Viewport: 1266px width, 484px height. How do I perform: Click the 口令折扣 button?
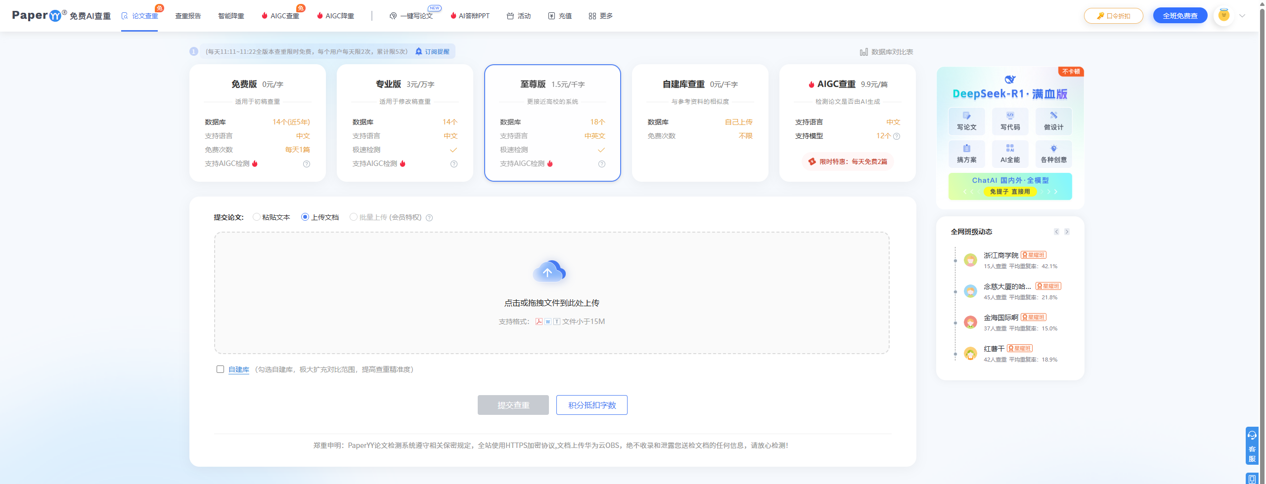(1113, 16)
